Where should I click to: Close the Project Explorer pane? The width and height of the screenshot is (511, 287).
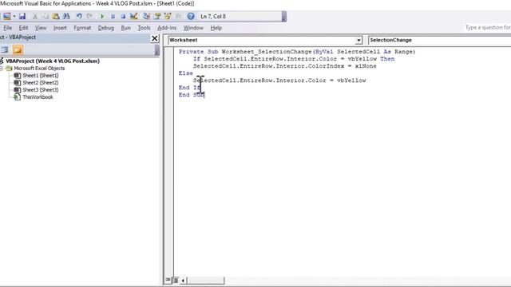[x=154, y=38]
